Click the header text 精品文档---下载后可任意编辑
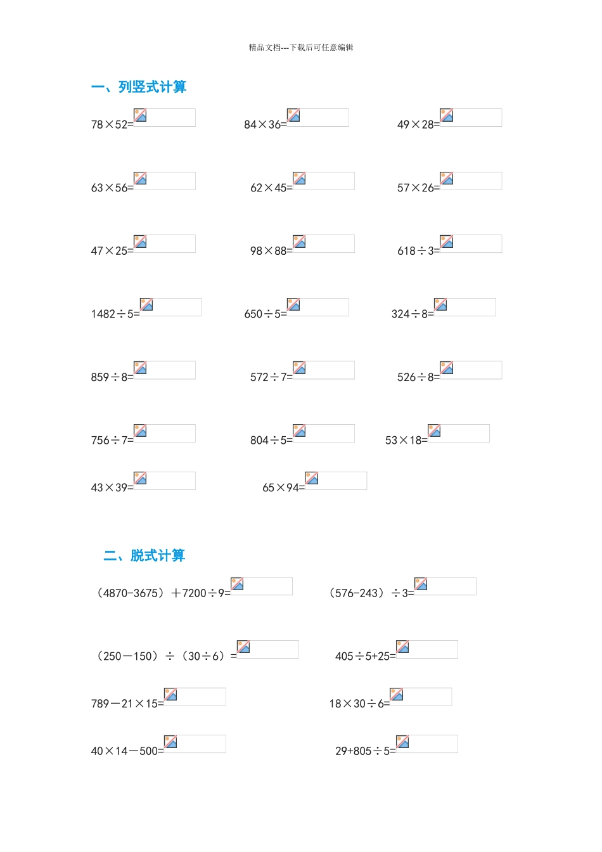Viewport: 602px width, 852px height. point(301,48)
